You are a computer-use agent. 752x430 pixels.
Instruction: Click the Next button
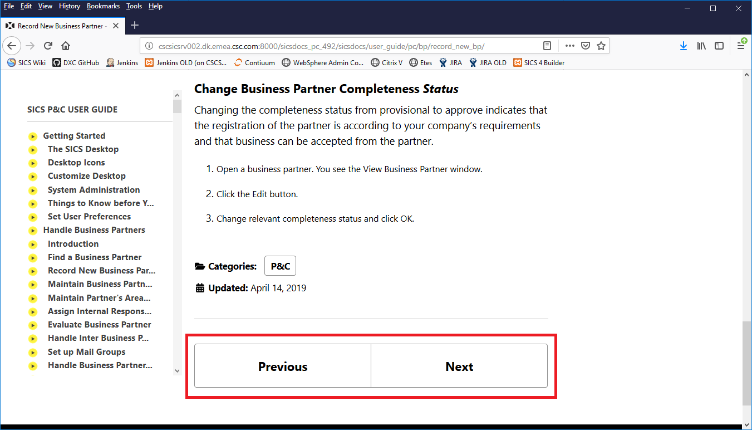tap(459, 366)
